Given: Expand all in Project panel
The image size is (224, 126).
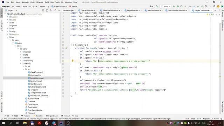Looking at the screenshot, I should point(47,10).
